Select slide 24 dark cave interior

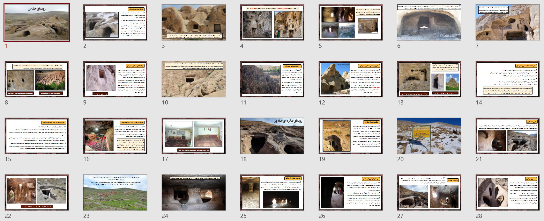194,193
